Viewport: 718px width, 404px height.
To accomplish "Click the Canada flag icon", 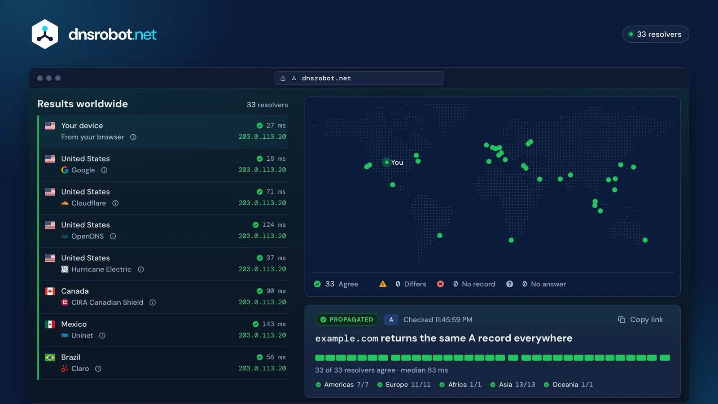I will tap(50, 291).
